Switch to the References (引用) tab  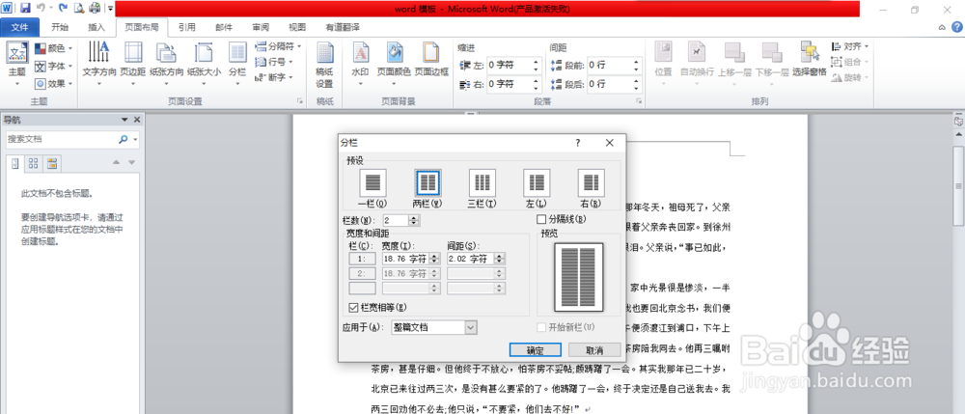tap(187, 27)
